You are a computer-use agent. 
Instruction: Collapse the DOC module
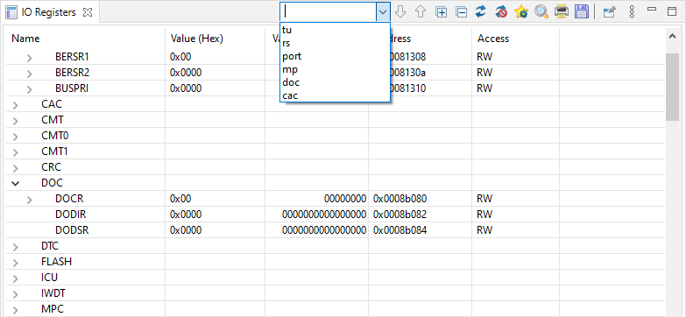[x=15, y=184]
